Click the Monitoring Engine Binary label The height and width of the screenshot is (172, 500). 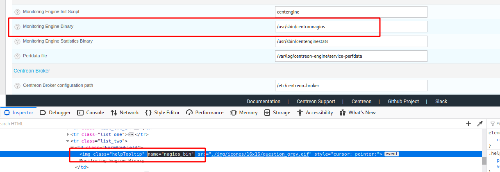tap(48, 26)
